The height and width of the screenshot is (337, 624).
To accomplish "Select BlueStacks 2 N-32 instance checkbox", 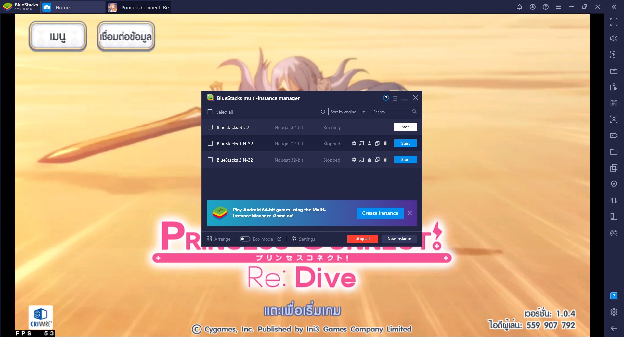I will pos(210,160).
